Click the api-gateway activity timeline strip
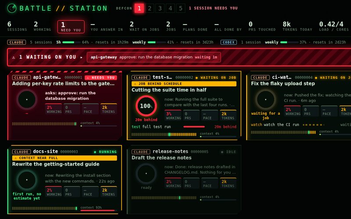 [45, 124]
